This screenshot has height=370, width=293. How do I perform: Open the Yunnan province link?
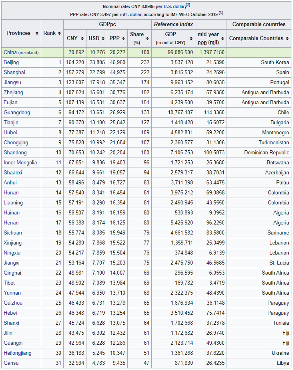[x=12, y=293]
